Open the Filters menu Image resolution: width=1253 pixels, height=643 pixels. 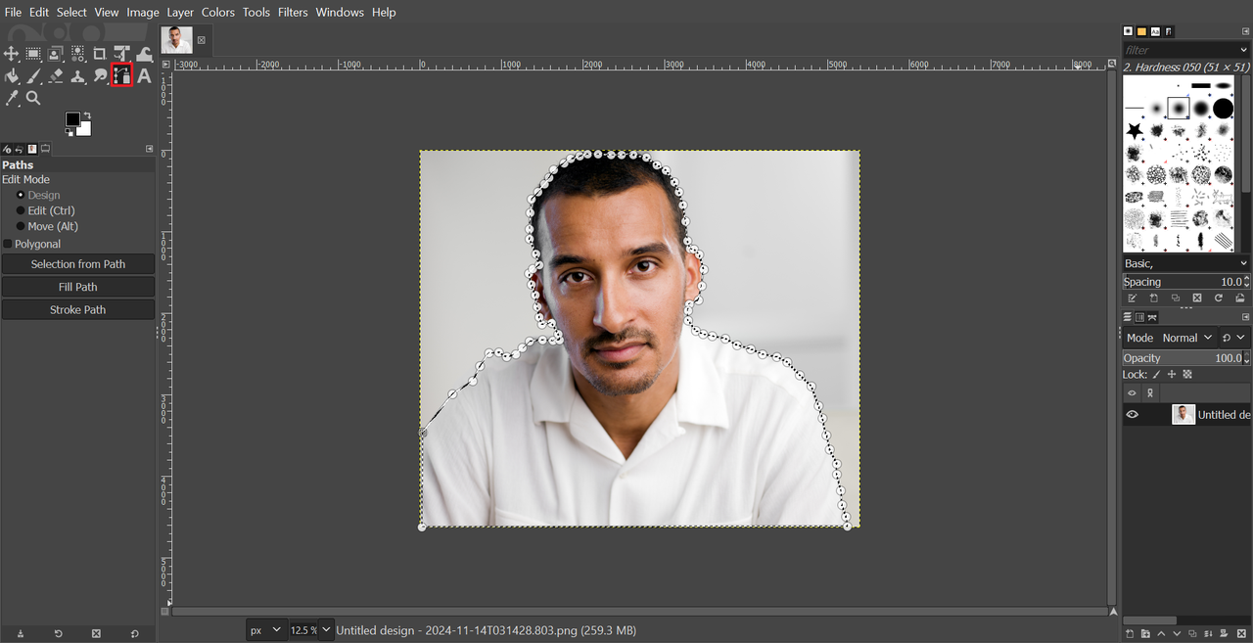pos(293,12)
